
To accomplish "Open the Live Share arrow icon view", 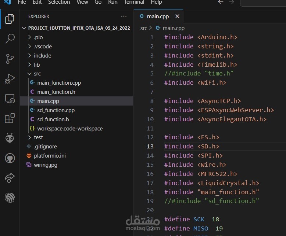I will click(x=10, y=178).
